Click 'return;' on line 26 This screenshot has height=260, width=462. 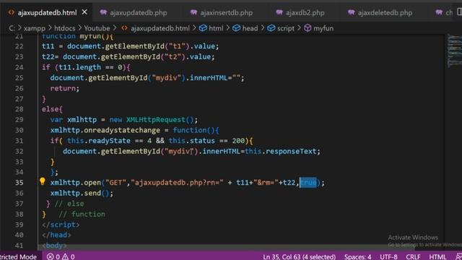pyautogui.click(x=65, y=88)
